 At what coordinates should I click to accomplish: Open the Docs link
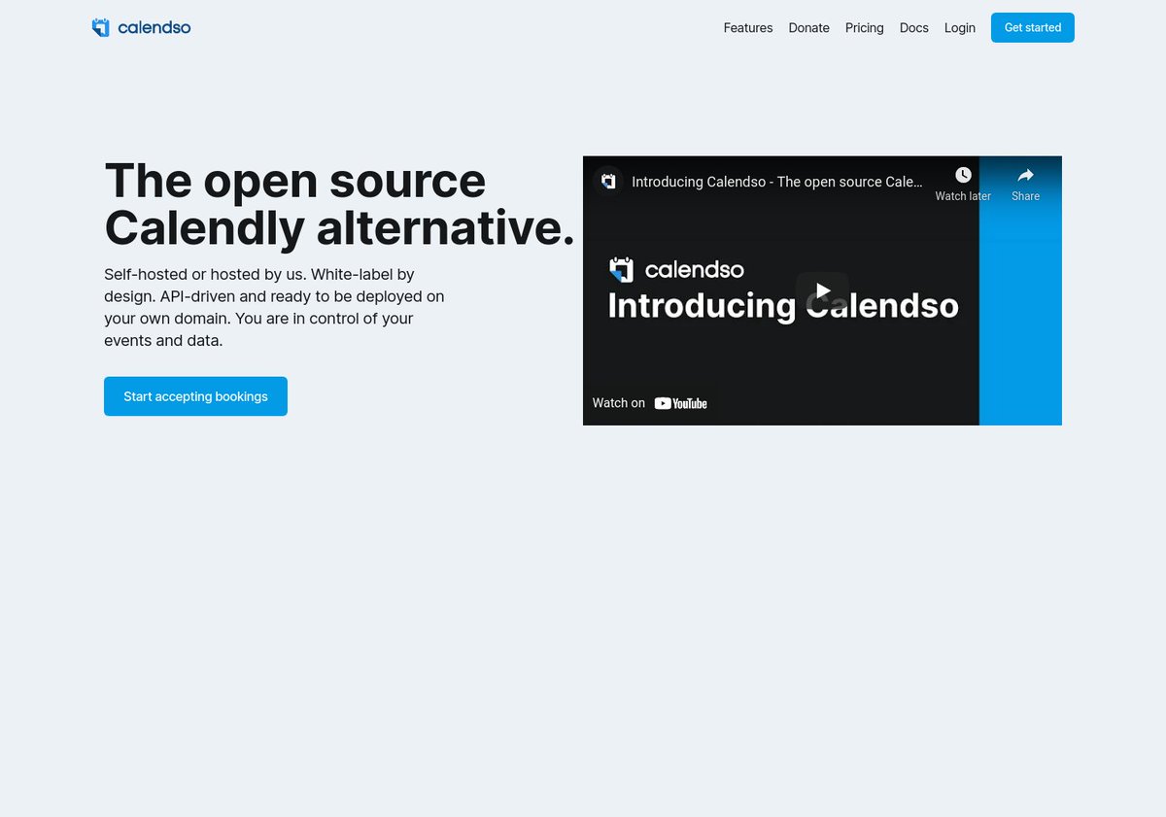914,28
